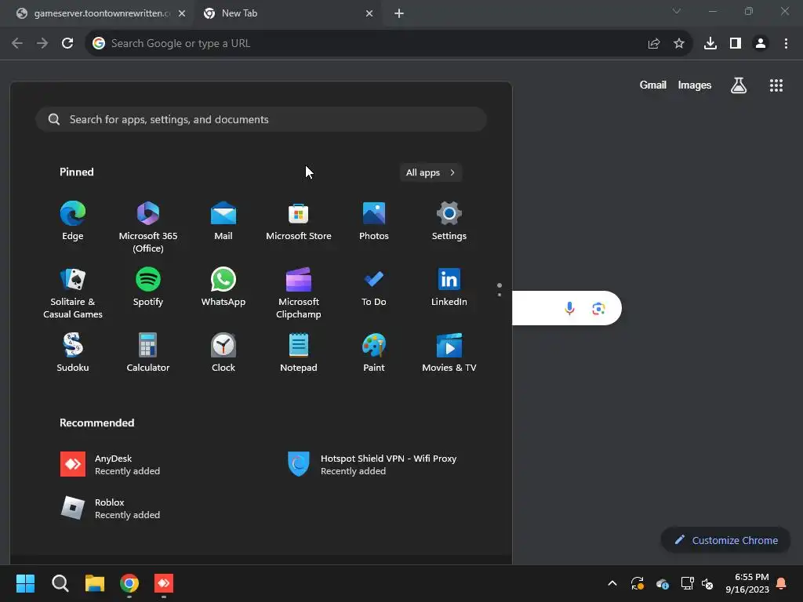Open Microsoft Store from pinned apps
Screen dimensions: 803x602
pos(299,221)
